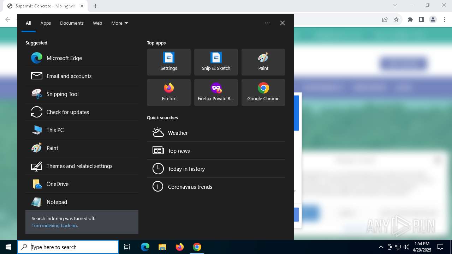Image resolution: width=452 pixels, height=254 pixels.
Task: Run the Top news quick search
Action: pyautogui.click(x=216, y=151)
